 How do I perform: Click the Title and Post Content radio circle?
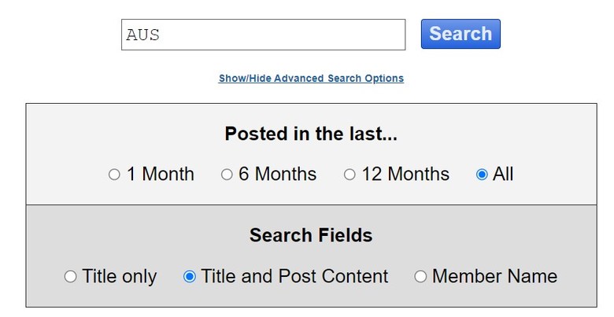point(189,277)
